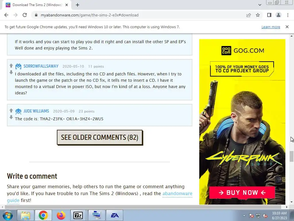Click the JUDE WILLIAMS username
This screenshot has height=221, width=294.
[x=36, y=111]
